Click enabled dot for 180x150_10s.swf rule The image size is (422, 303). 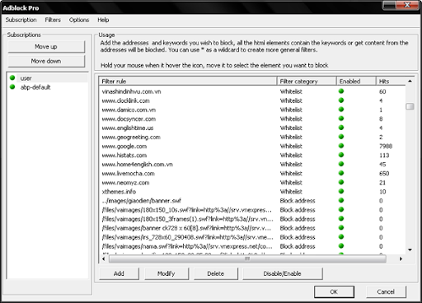341,209
